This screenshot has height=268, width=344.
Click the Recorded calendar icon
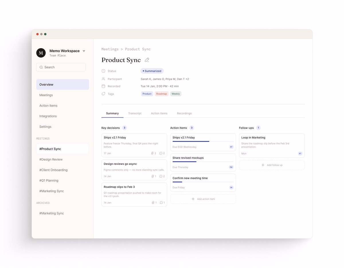click(103, 86)
